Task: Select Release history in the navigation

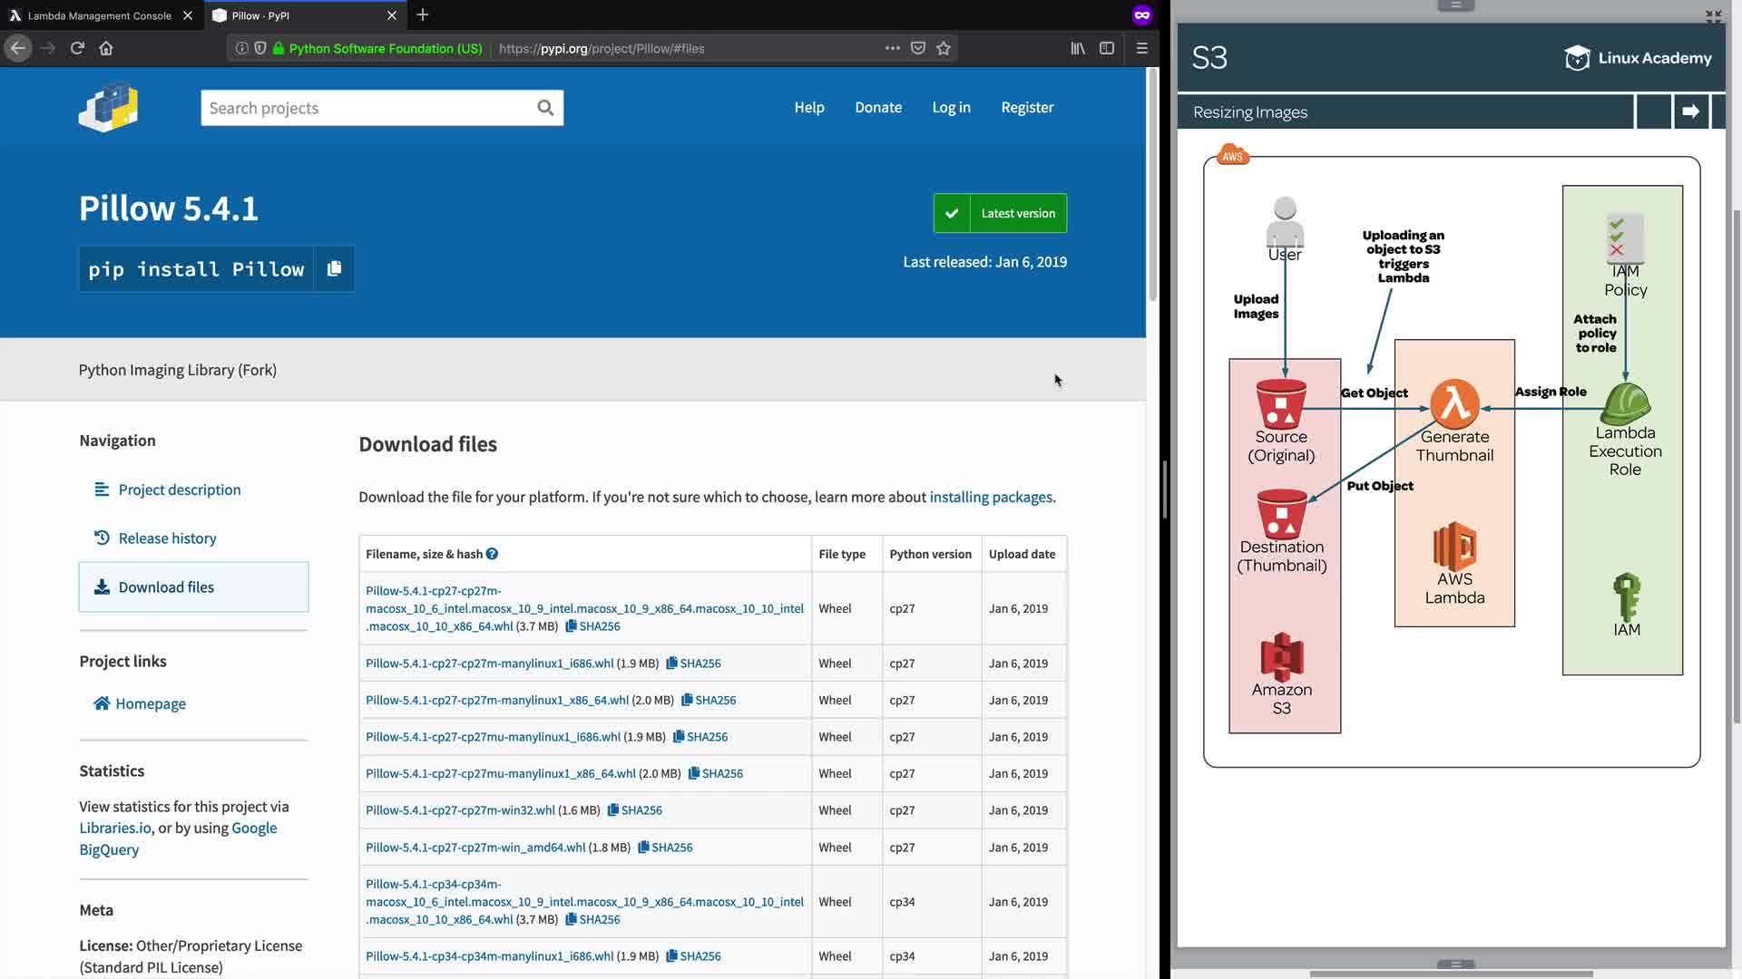Action: click(167, 538)
